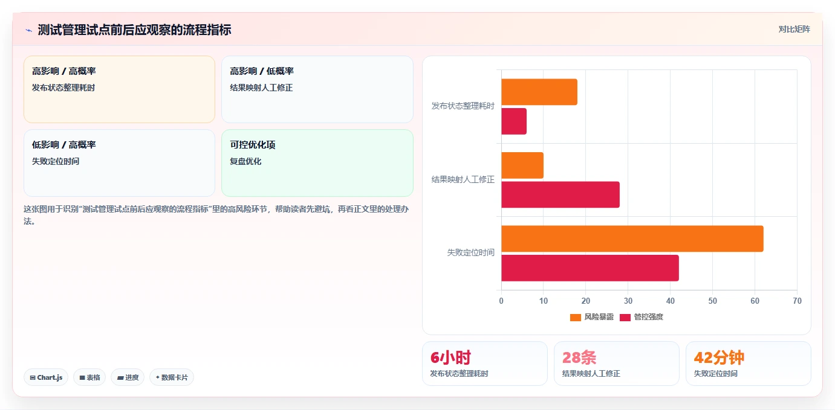Select the 低影响 / 高概率 card
This screenshot has height=410, width=835.
pyautogui.click(x=119, y=163)
